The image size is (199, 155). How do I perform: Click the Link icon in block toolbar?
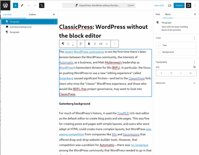click(x=101, y=44)
